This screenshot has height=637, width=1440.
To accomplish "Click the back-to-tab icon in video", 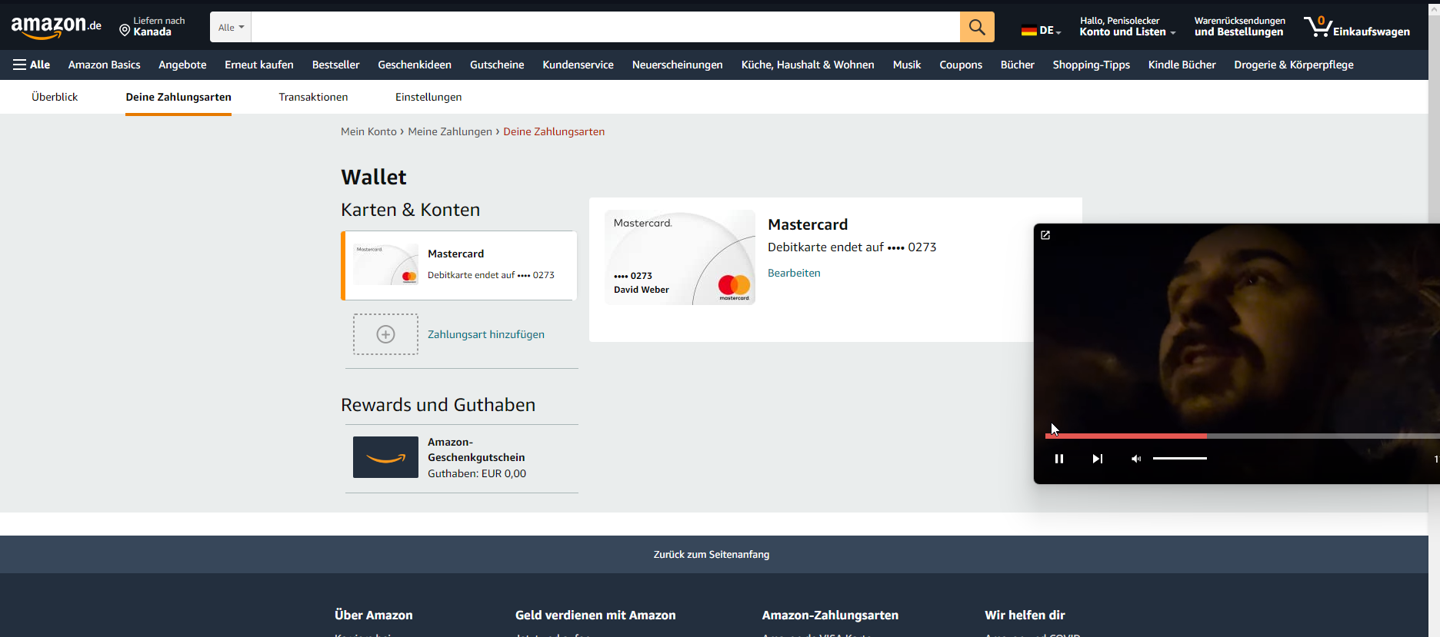I will click(x=1045, y=235).
